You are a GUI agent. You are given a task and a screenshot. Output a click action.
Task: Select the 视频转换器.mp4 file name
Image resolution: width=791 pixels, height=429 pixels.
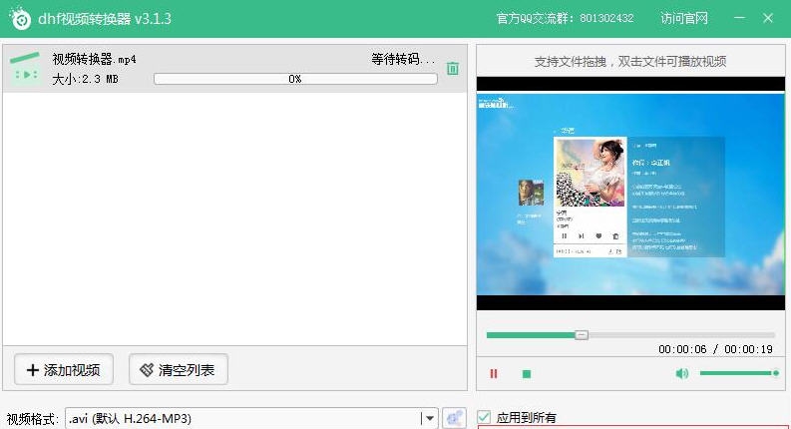95,59
